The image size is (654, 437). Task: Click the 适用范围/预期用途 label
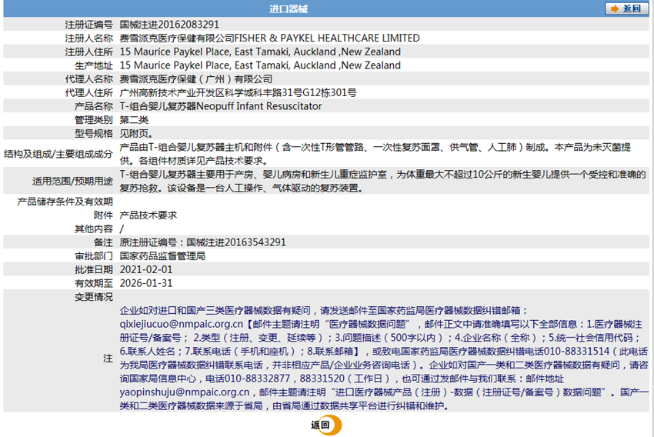pyautogui.click(x=72, y=182)
